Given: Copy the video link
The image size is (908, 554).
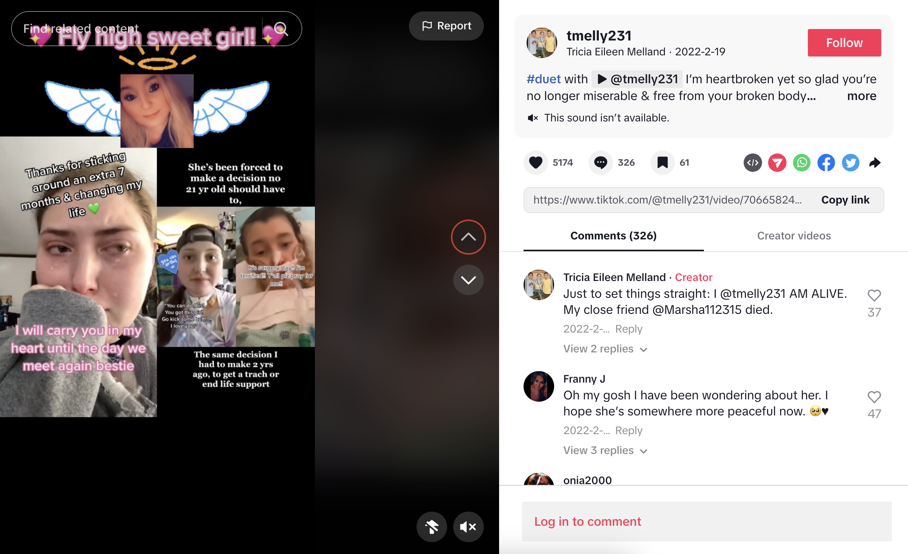Looking at the screenshot, I should click(845, 200).
